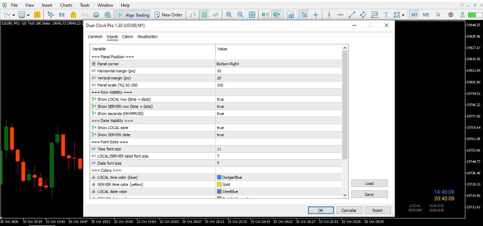
Task: Click the sparkle assistant toolbar icon
Action: [50, 15]
